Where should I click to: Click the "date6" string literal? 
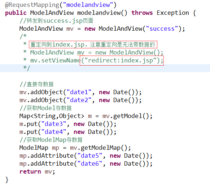pyautogui.click(x=90, y=163)
